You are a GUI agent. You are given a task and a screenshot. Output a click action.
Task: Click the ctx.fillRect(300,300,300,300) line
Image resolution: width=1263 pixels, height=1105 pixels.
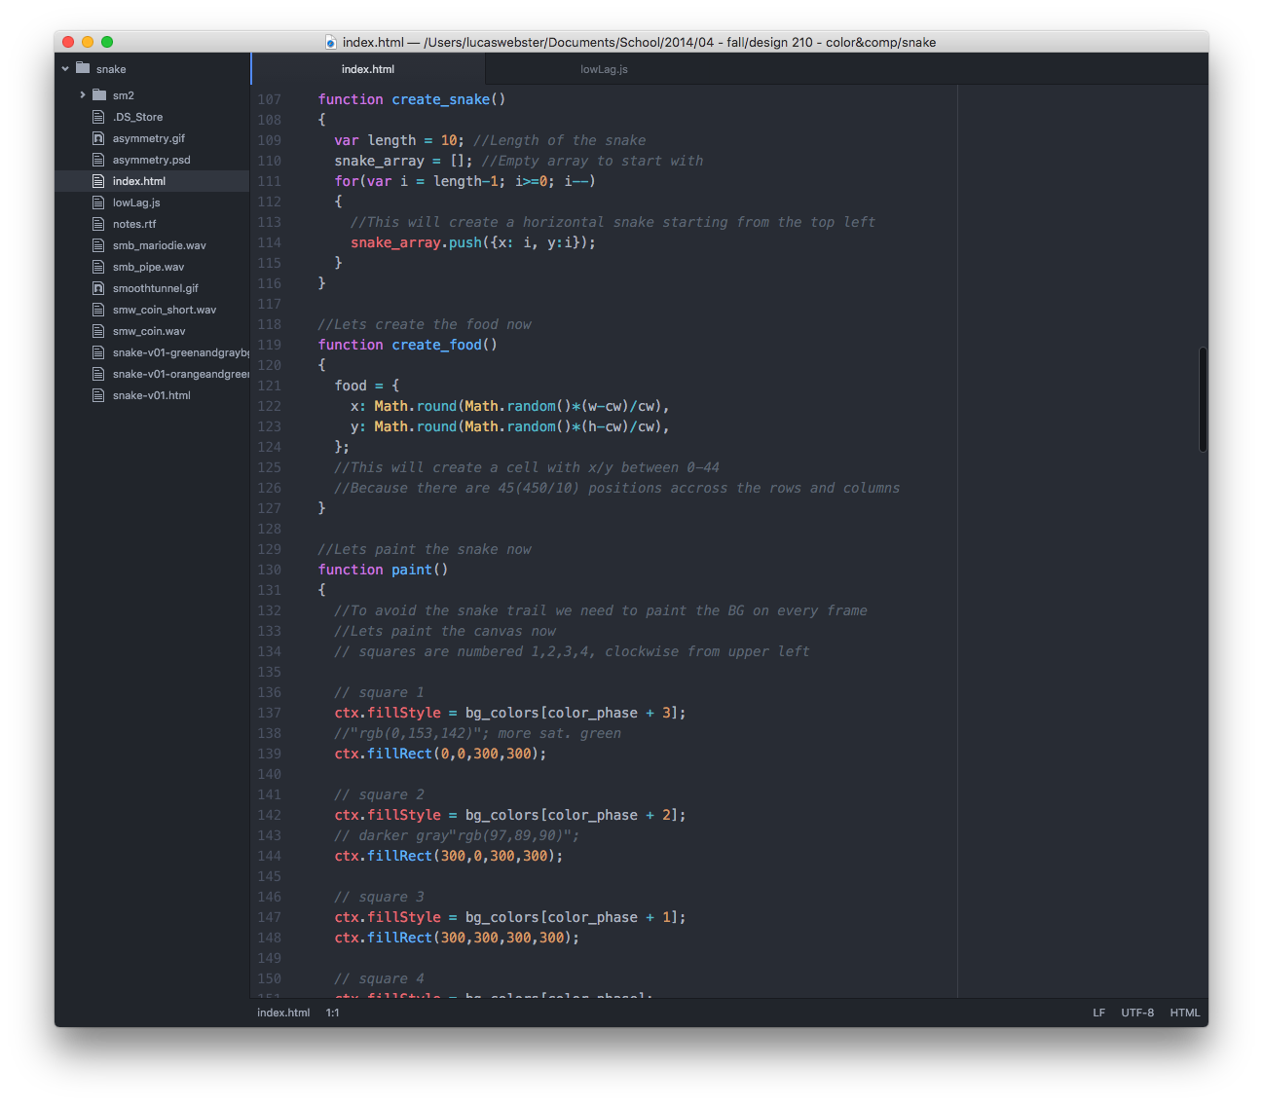click(457, 938)
